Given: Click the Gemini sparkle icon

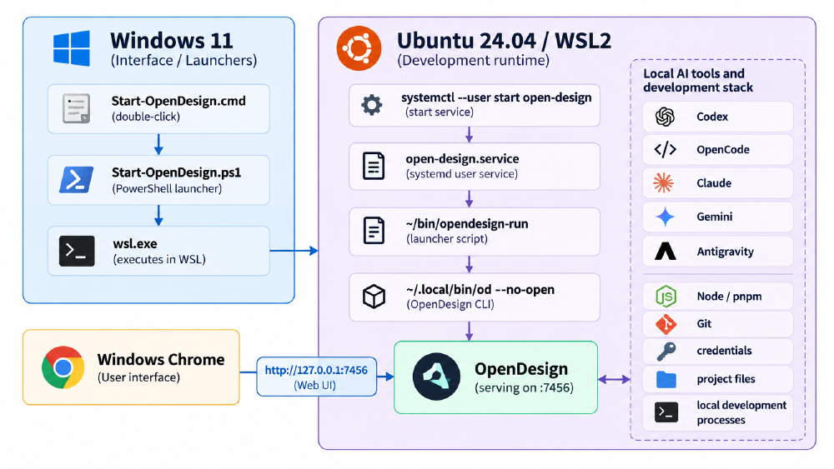Looking at the screenshot, I should (665, 217).
